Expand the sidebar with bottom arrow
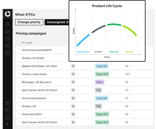Viewport: 156px width, 129px height. (x=7, y=124)
